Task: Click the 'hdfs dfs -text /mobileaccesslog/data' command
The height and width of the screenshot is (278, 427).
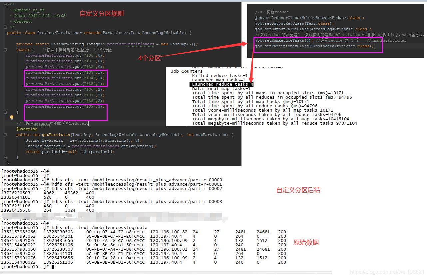Action: coord(100,228)
